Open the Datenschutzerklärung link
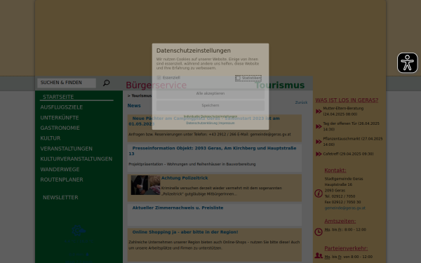 coord(201,123)
